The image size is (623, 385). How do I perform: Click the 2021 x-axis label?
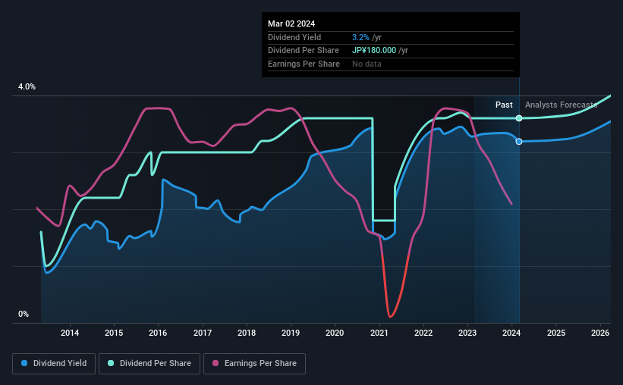(379, 333)
